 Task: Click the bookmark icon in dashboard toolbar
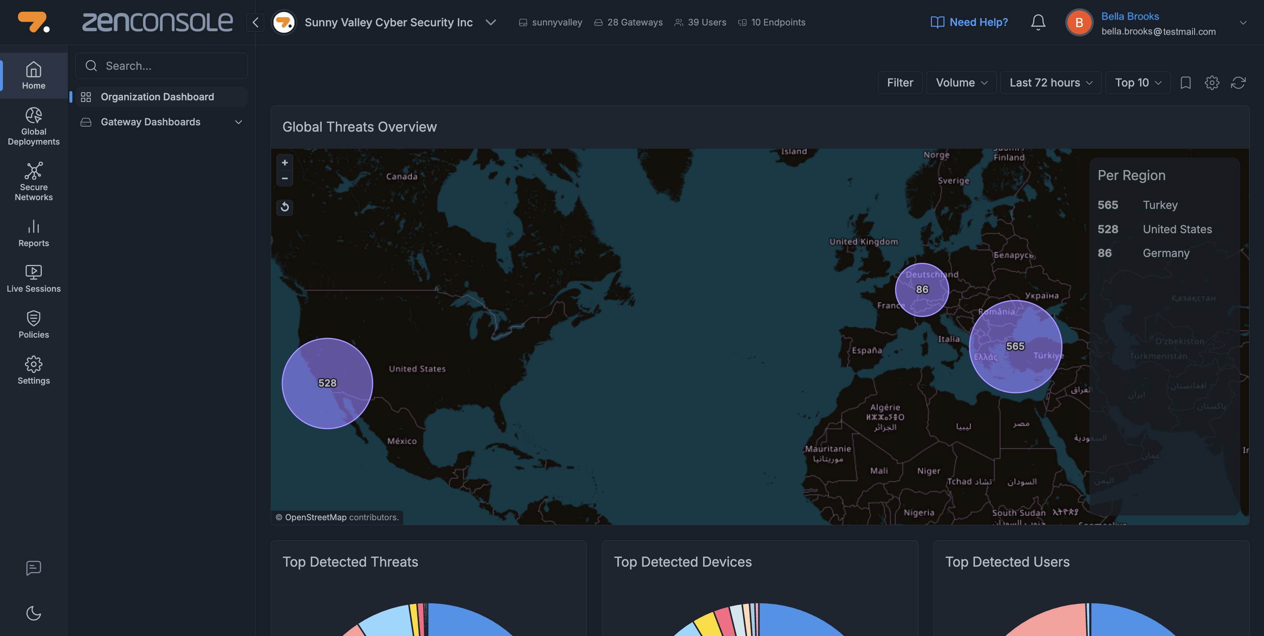[x=1185, y=82]
